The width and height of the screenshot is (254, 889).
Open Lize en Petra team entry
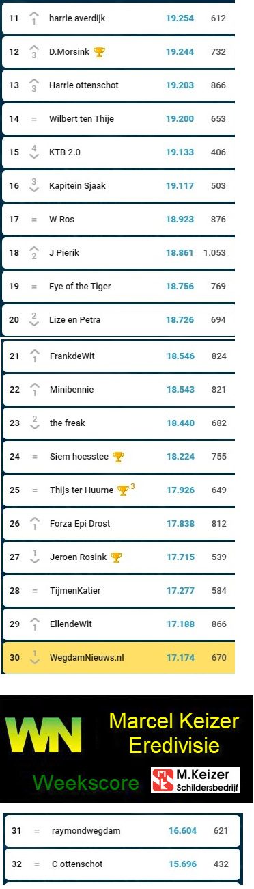(x=72, y=320)
